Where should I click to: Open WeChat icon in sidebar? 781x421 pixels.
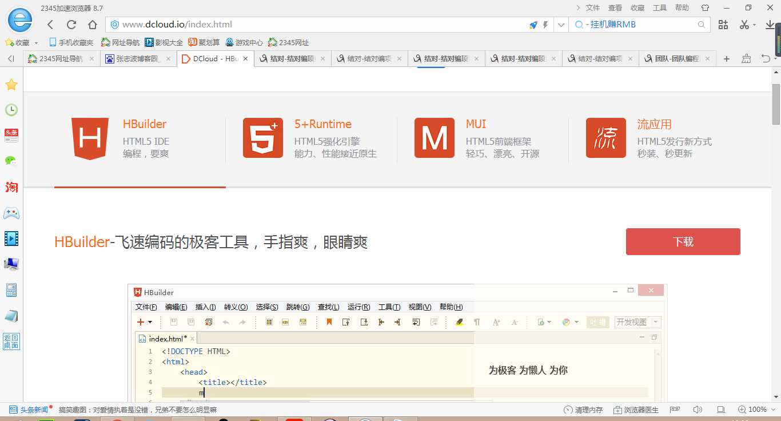coord(11,161)
